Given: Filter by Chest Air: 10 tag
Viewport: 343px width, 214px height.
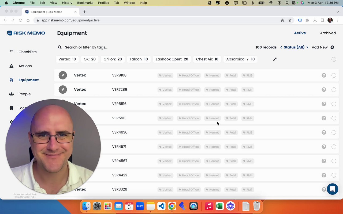Looking at the screenshot, I should point(207,59).
